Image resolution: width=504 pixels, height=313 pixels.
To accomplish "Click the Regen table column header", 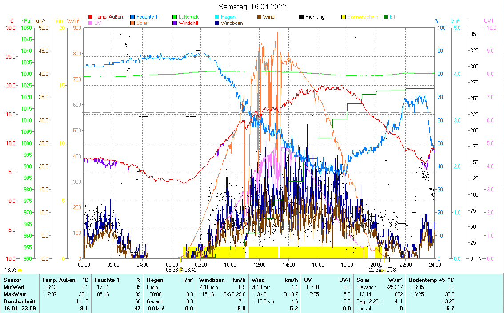I will pos(155,280).
